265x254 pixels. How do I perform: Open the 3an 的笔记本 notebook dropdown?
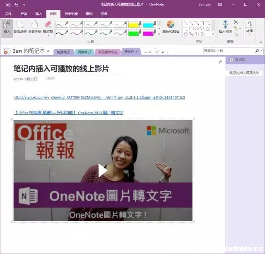pos(48,51)
